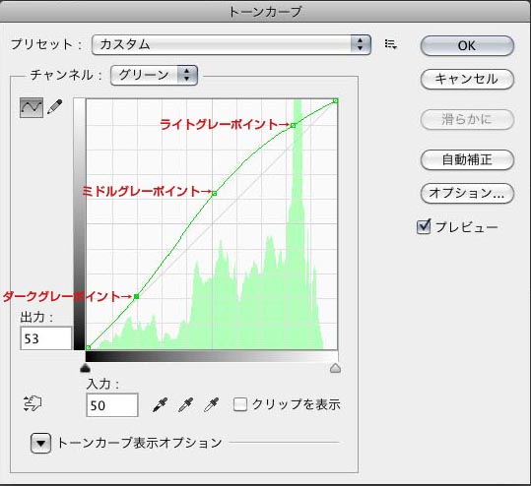The width and height of the screenshot is (531, 486).
Task: Open the チャンネル グリーン dropdown
Action: (x=154, y=75)
